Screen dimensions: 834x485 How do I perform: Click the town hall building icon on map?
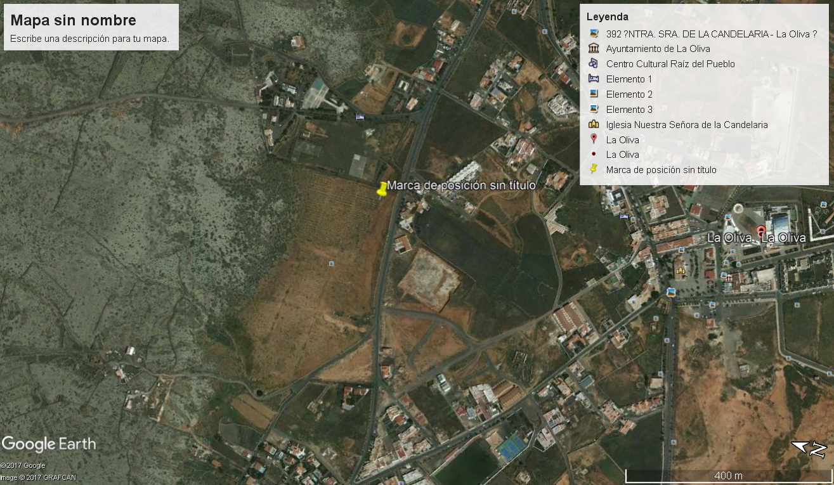[x=729, y=278]
